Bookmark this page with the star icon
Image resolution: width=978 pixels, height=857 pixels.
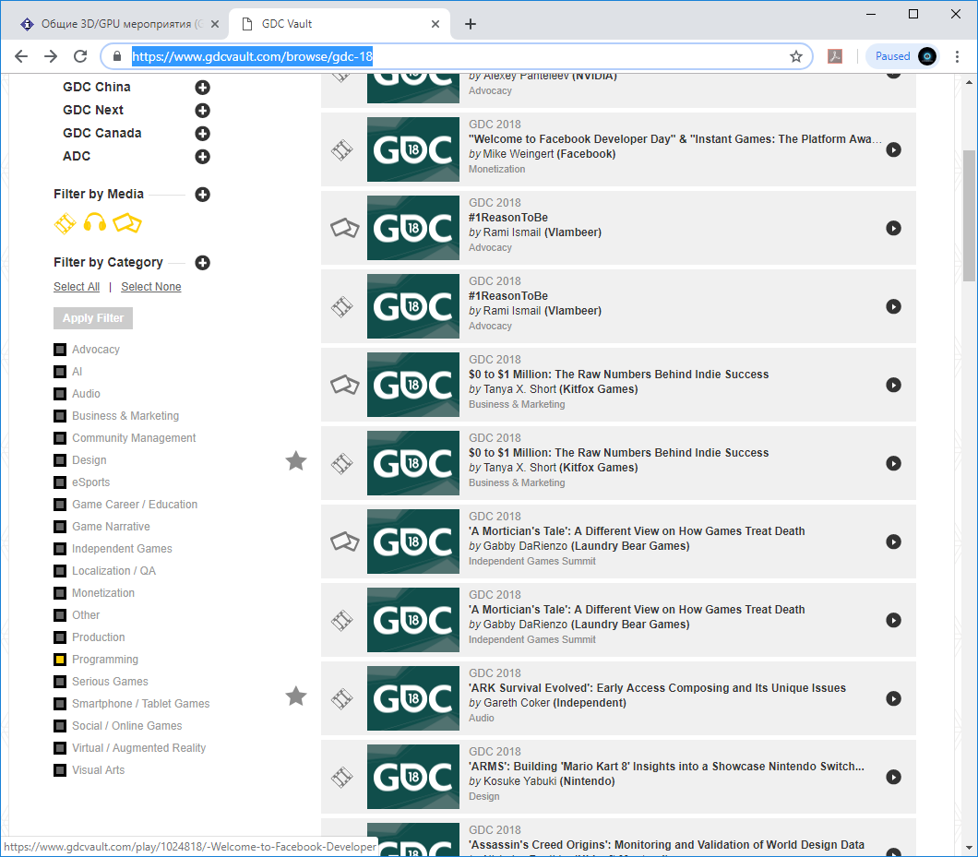point(796,56)
